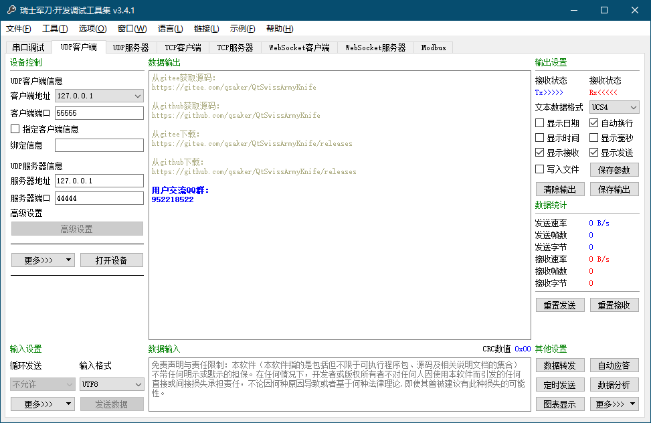
Task: Switch to the Modbus tab
Action: point(432,48)
